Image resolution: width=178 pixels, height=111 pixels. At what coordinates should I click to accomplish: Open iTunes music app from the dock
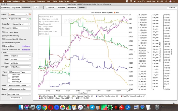[x=80, y=107]
